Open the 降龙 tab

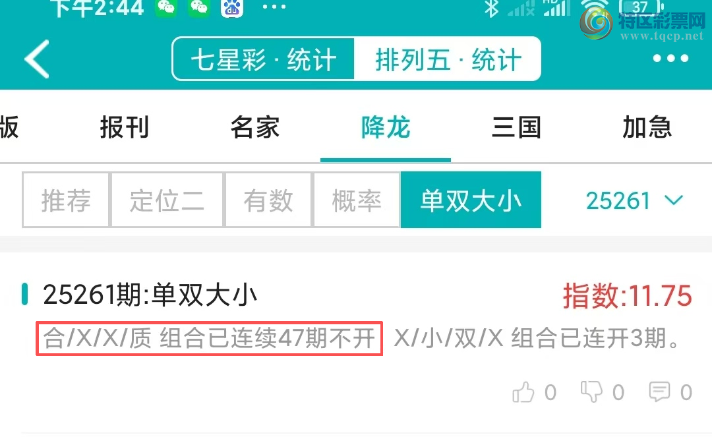coord(386,127)
